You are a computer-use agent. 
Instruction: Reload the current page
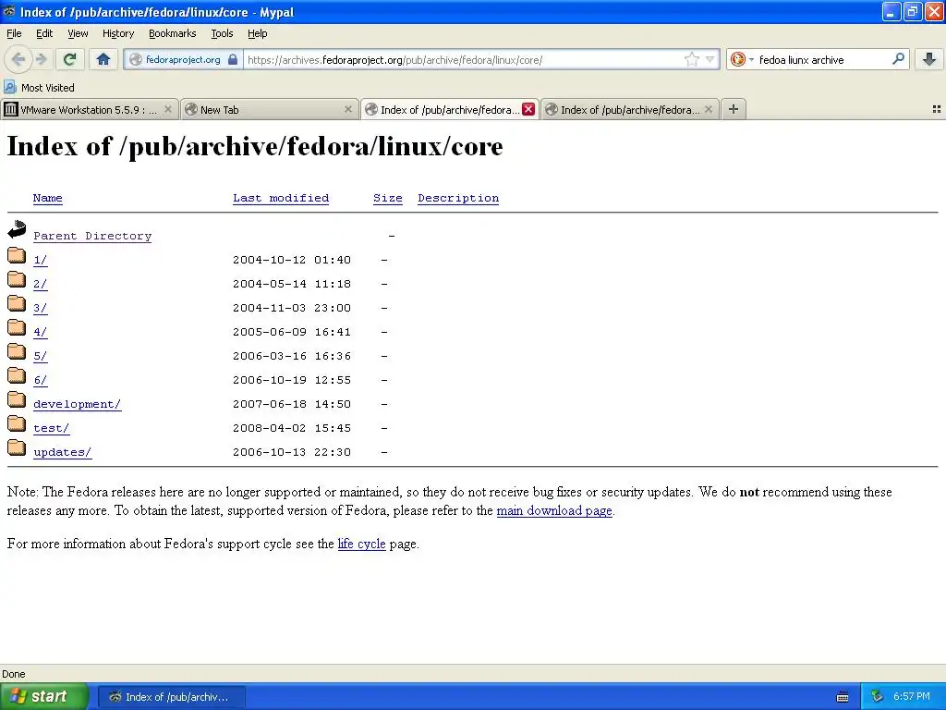tap(70, 59)
